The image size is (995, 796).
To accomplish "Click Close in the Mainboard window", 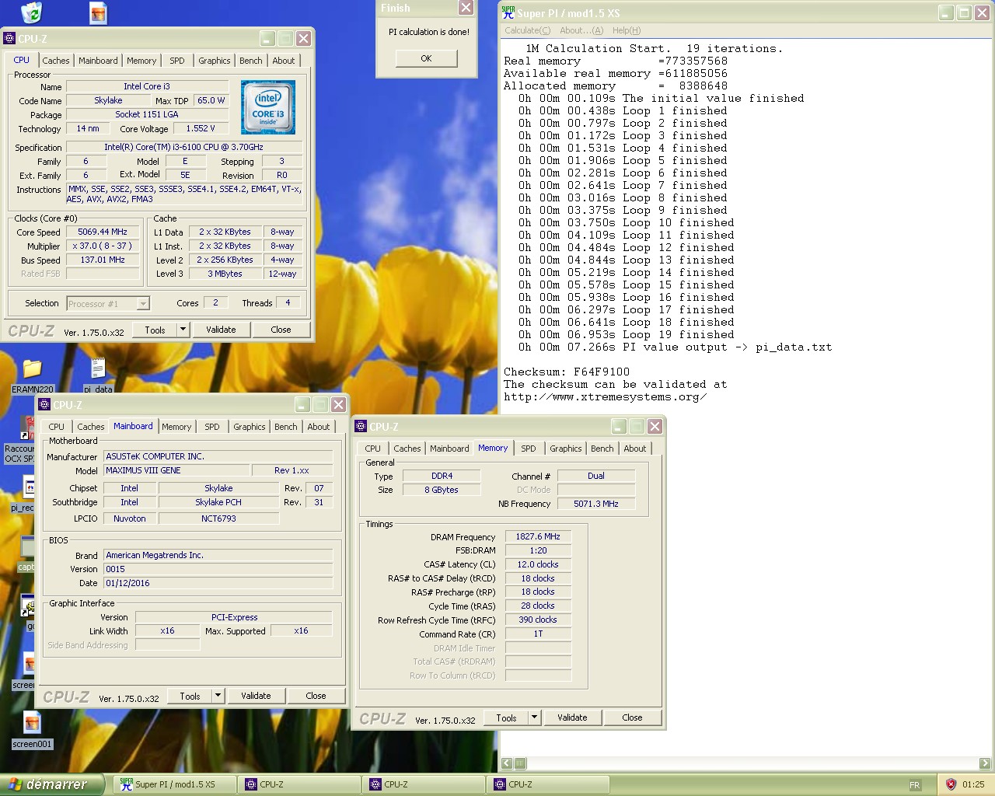I will coord(316,696).
